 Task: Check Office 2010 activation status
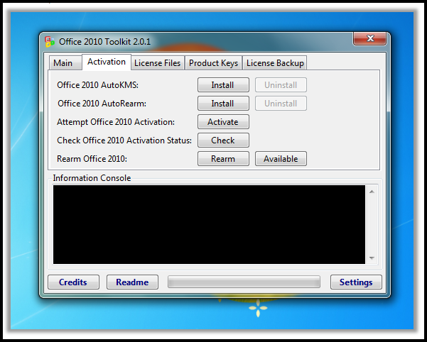pyautogui.click(x=223, y=140)
